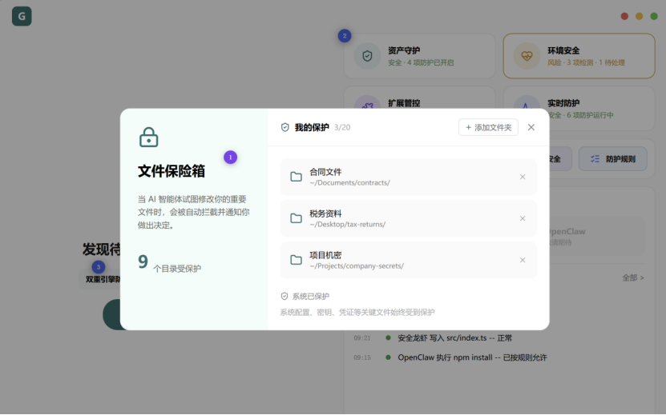This screenshot has width=666, height=415.
Task: Remove the 合同文件 folder entry
Action: pyautogui.click(x=523, y=177)
